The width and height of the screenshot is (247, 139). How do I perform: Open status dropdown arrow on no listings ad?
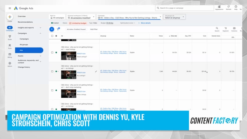pos(58,71)
